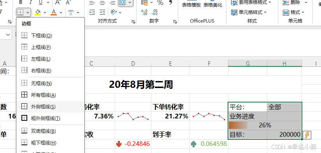Select the title cell 20年8月第二周

click(141, 84)
